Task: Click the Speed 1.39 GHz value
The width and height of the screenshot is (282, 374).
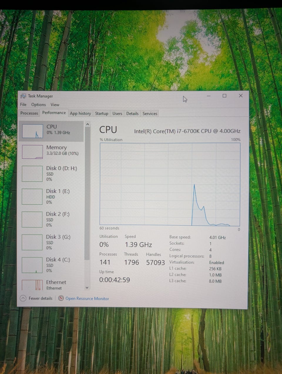Action: click(138, 245)
